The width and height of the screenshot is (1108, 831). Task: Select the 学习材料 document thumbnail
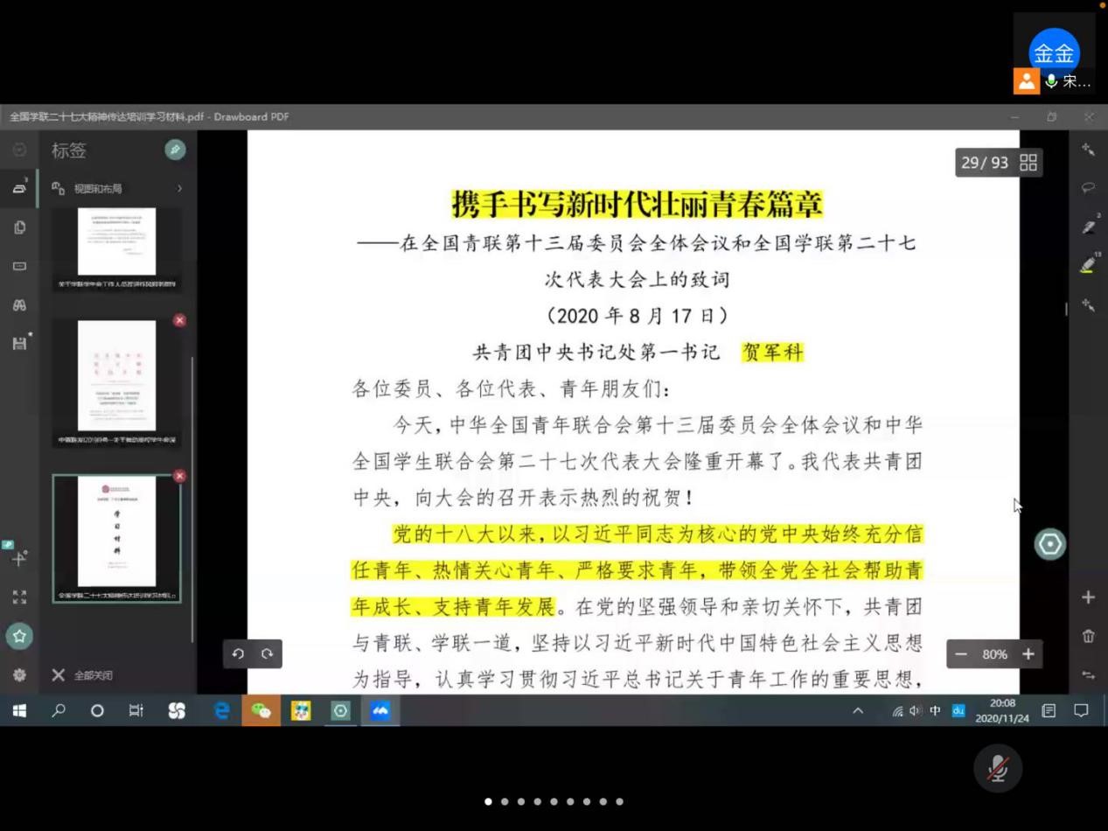[x=116, y=538]
